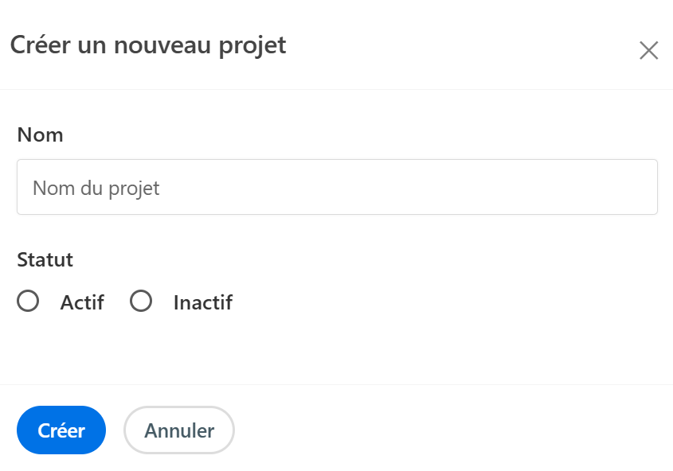Image resolution: width=673 pixels, height=471 pixels.
Task: Click the Nom du projet field
Action: [x=337, y=188]
